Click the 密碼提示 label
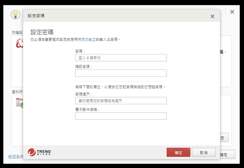 pos(84,94)
